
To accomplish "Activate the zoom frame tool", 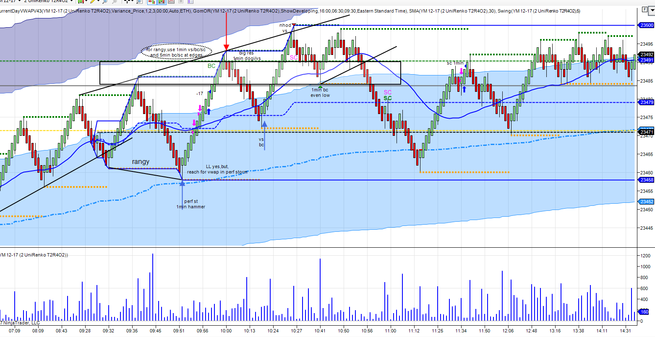I will [x=139, y=1].
